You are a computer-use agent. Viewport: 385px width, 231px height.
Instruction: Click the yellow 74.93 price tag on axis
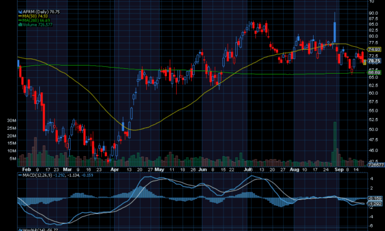click(374, 49)
